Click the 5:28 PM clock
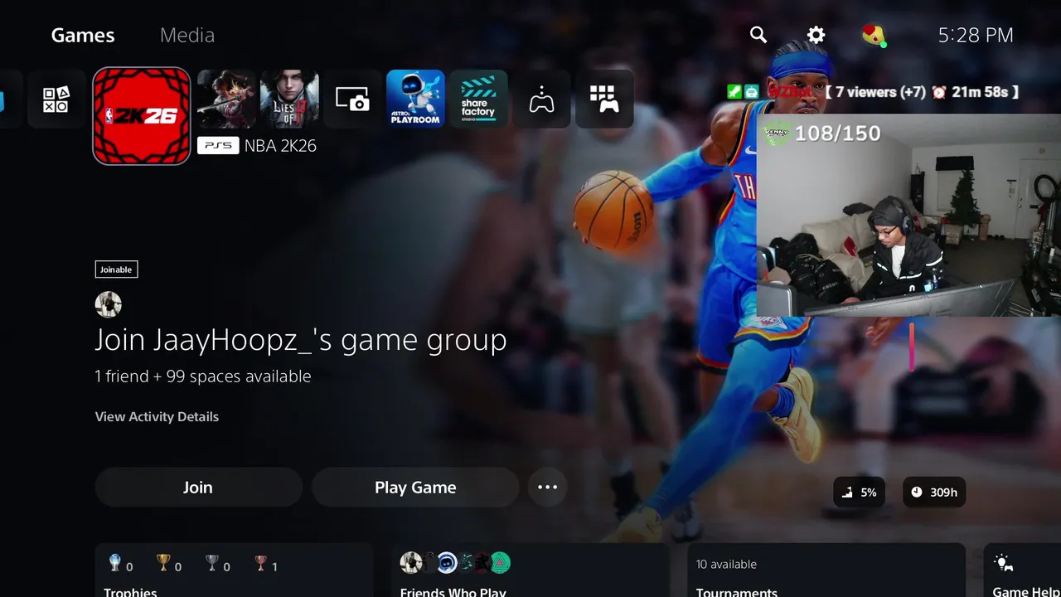This screenshot has width=1061, height=597. 976,35
